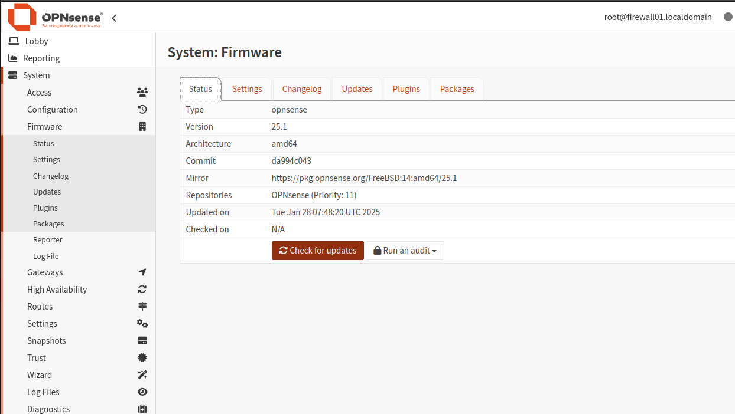Click the Settings gears icon
Viewport: 735px width, 414px height.
click(142, 324)
